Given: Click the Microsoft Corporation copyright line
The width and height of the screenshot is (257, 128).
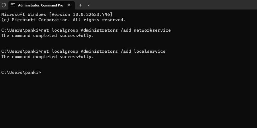Looking at the screenshot, I should tap(63, 20).
